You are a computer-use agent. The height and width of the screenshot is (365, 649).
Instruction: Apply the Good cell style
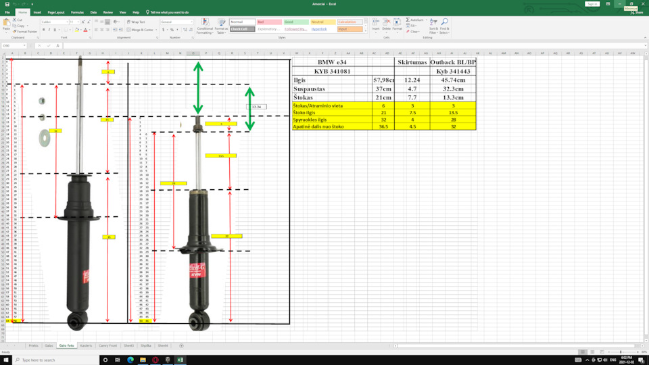pos(295,22)
